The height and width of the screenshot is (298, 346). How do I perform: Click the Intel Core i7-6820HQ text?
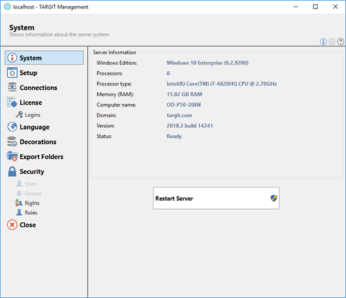pyautogui.click(x=222, y=84)
